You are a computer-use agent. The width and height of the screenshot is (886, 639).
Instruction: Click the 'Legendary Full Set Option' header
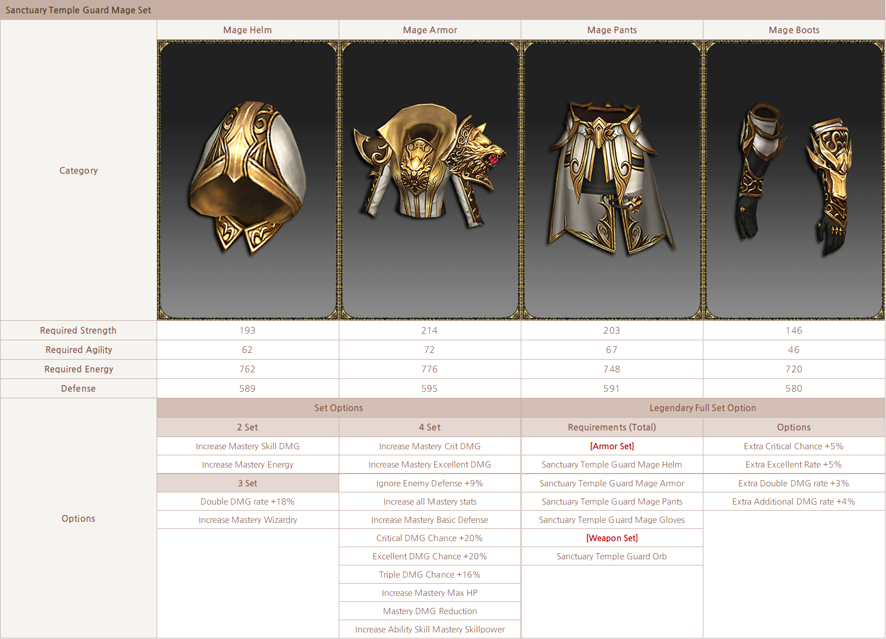[703, 408]
